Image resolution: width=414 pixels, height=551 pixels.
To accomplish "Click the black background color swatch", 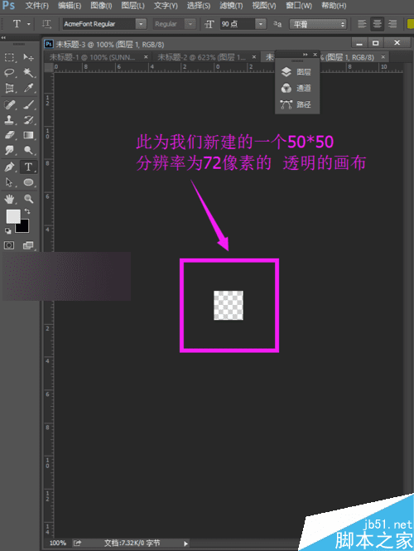I will pyautogui.click(x=22, y=226).
